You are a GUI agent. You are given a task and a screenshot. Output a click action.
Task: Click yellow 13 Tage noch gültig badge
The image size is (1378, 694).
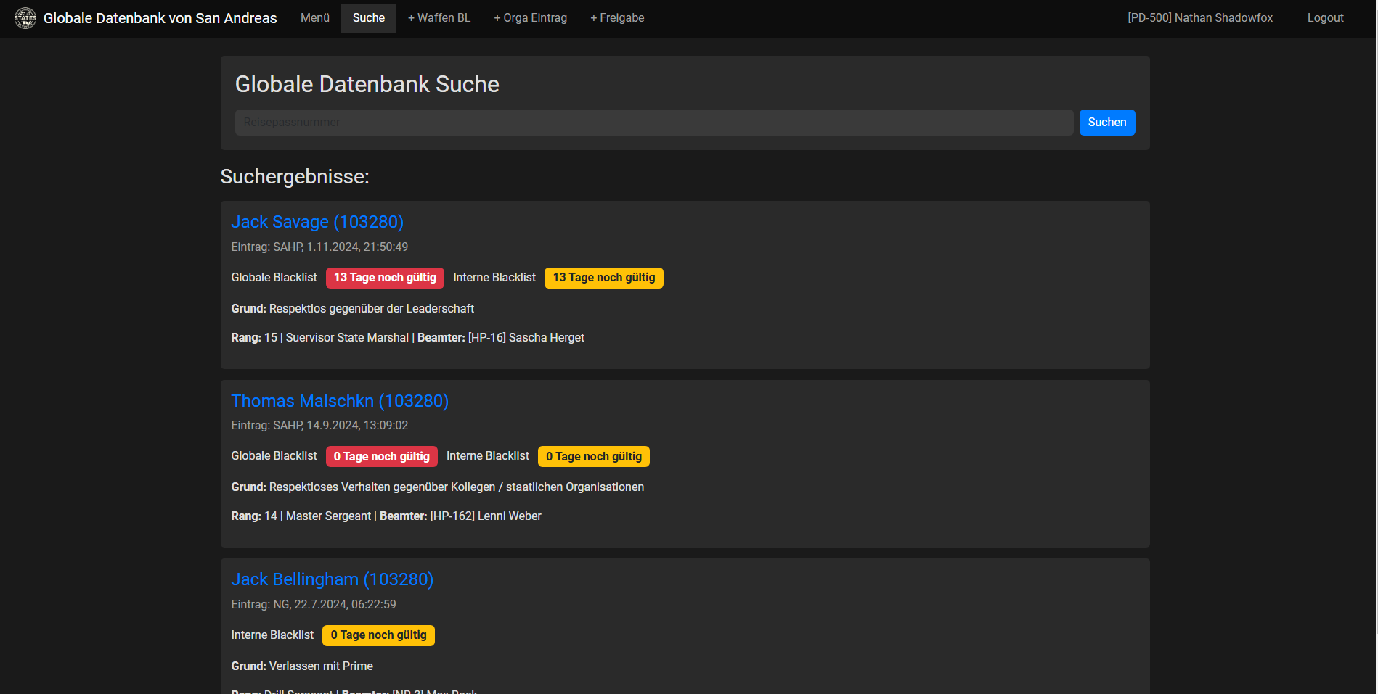pyautogui.click(x=604, y=278)
